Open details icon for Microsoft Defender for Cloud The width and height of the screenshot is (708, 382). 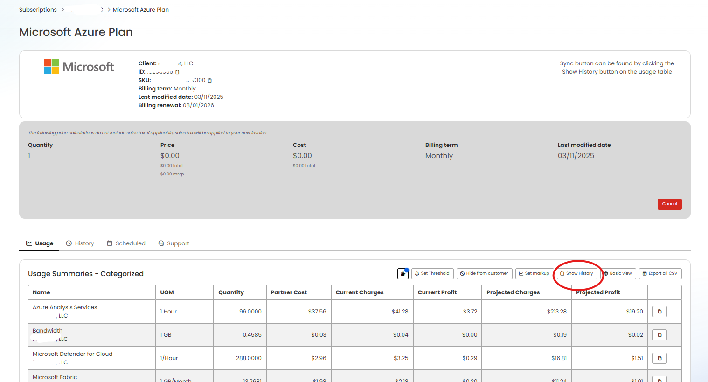click(x=659, y=358)
